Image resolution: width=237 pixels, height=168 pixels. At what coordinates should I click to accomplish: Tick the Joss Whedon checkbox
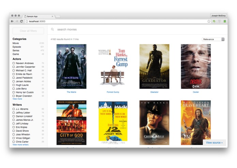(x=14, y=134)
